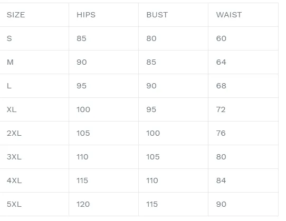
Task: Click waist value 76 for size 2XL
Action: coord(221,133)
